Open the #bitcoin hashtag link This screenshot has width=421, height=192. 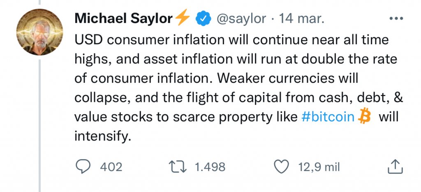click(x=328, y=117)
